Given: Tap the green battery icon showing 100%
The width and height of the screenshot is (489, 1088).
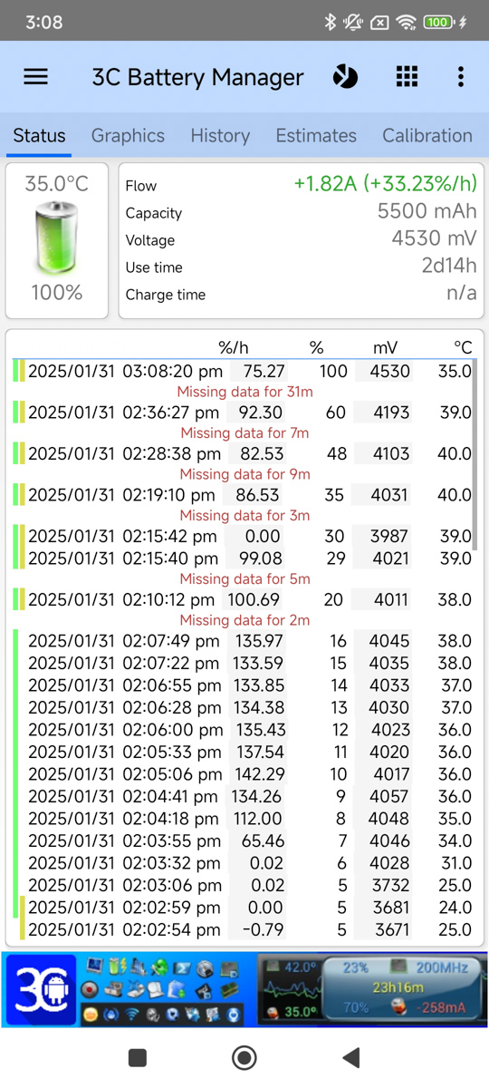Looking at the screenshot, I should (x=56, y=238).
